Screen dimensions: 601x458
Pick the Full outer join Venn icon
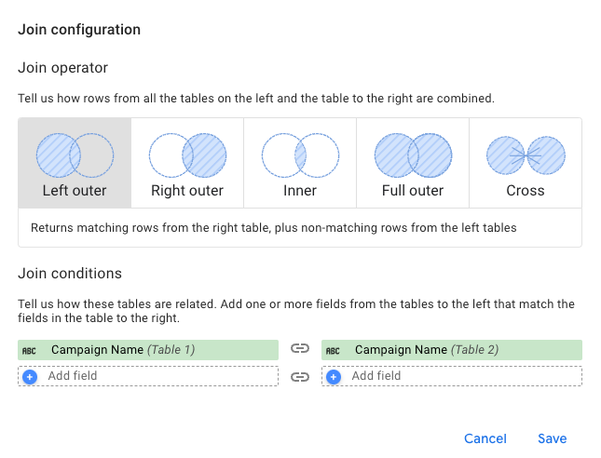[413, 155]
